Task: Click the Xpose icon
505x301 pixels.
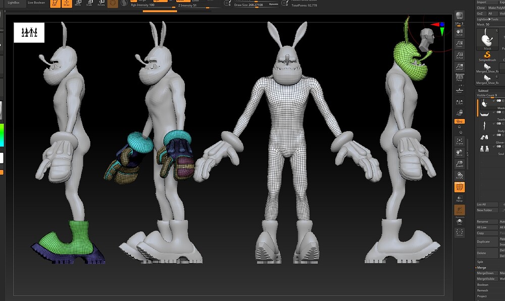Action: (x=459, y=233)
